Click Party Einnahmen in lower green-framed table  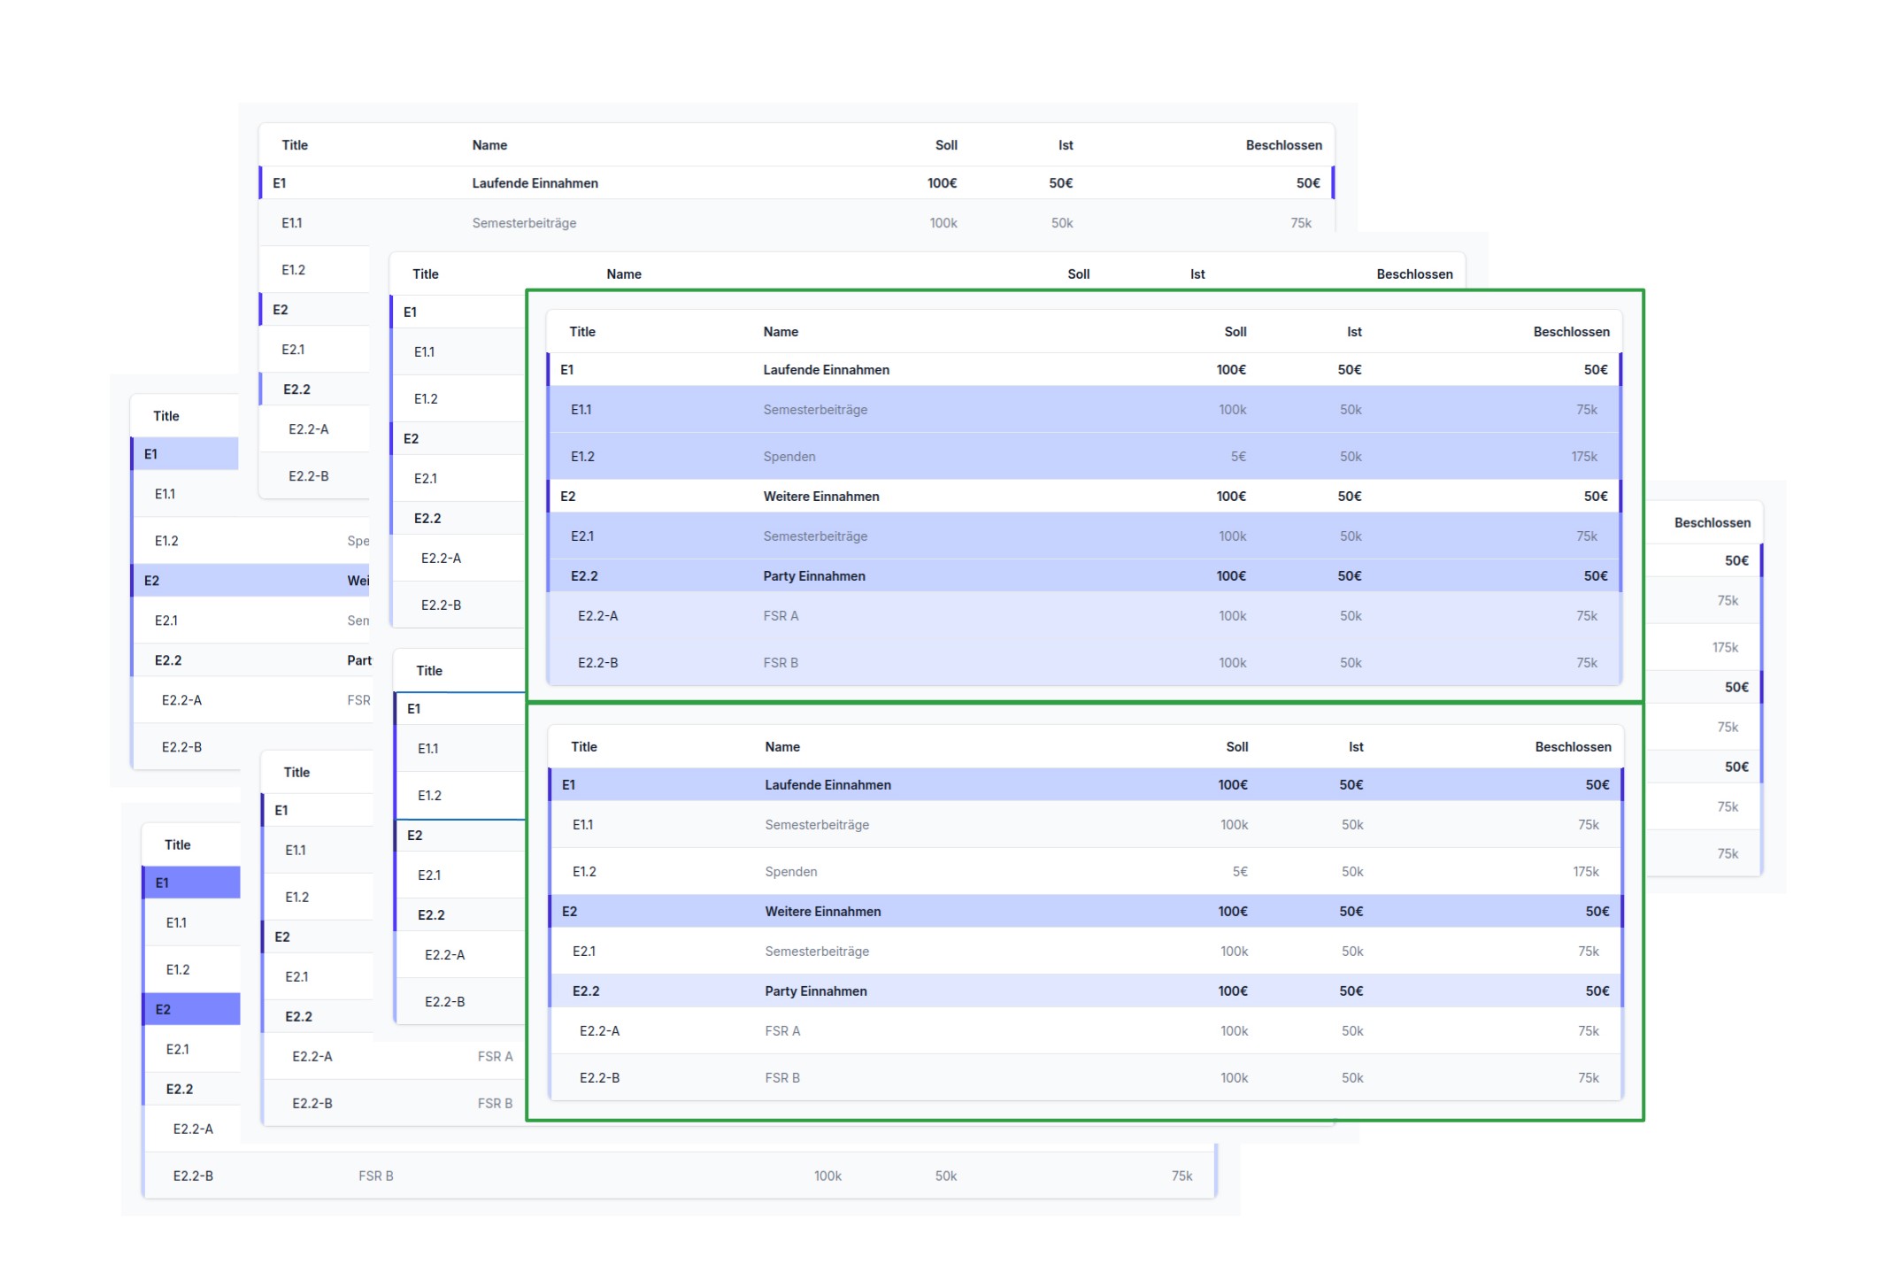[815, 991]
